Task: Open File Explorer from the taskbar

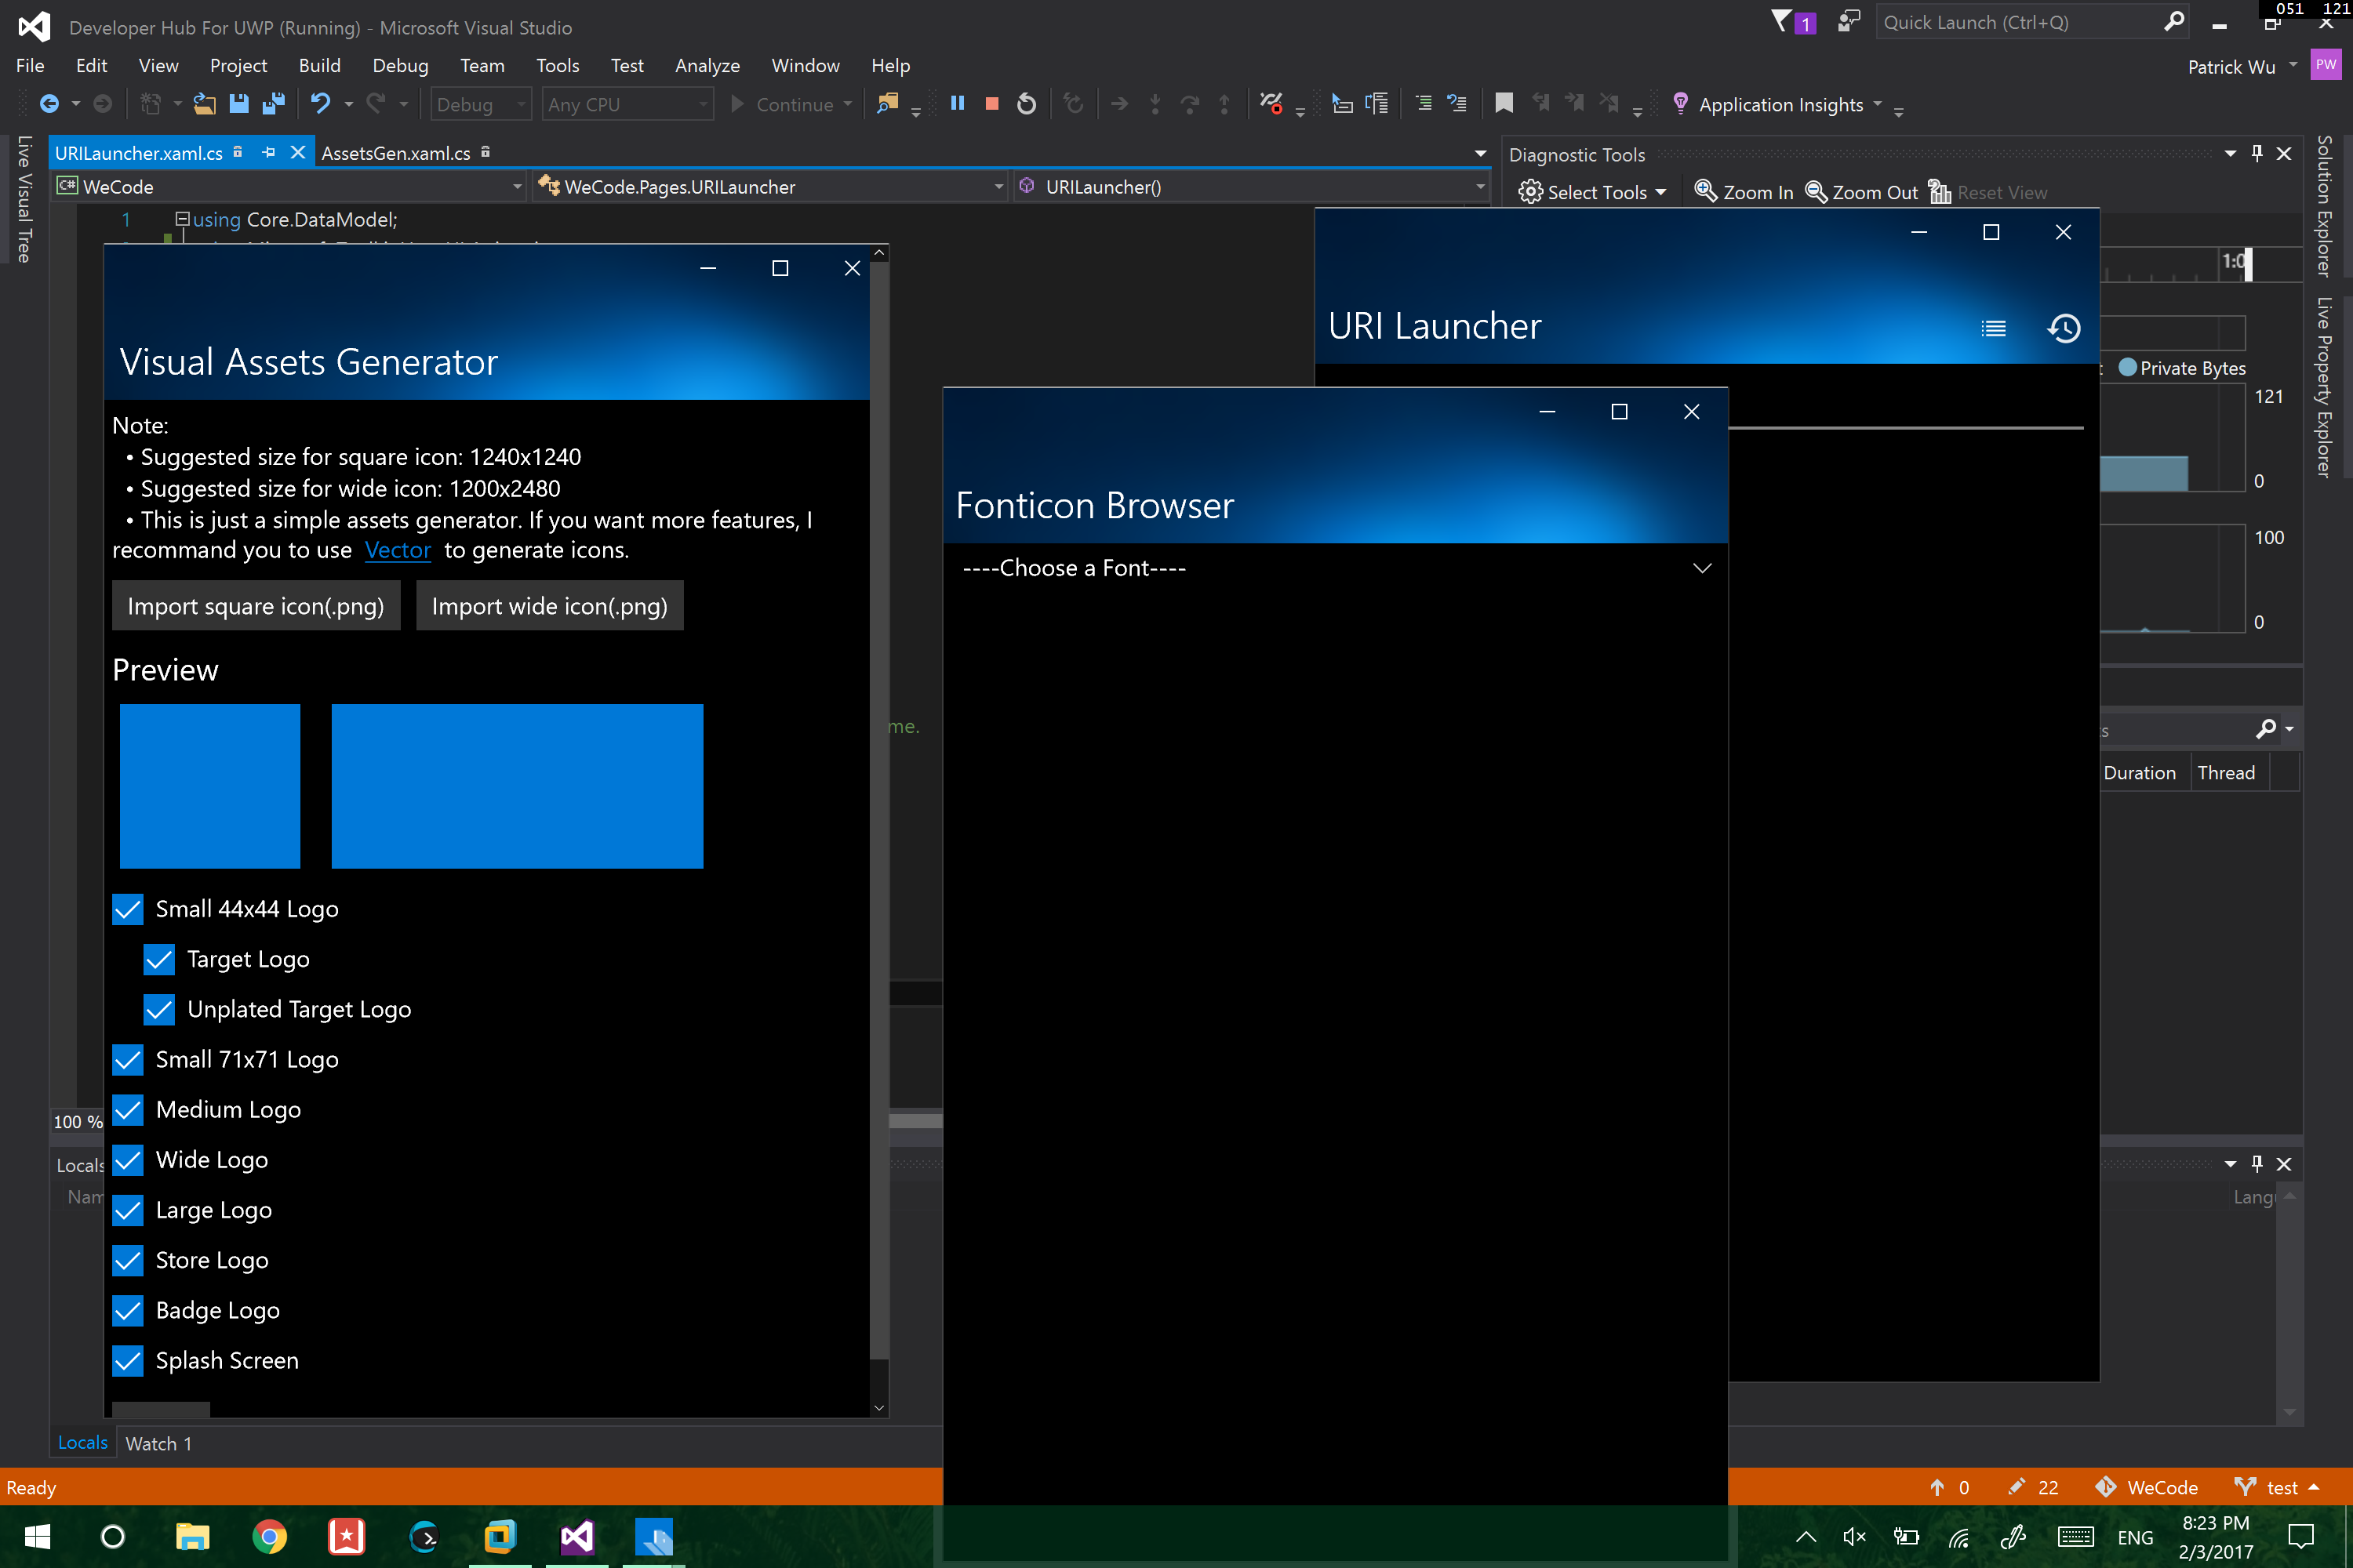Action: (x=192, y=1536)
